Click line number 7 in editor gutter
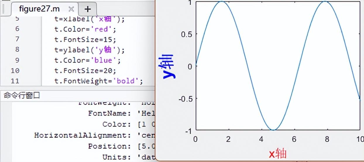 tap(17, 39)
